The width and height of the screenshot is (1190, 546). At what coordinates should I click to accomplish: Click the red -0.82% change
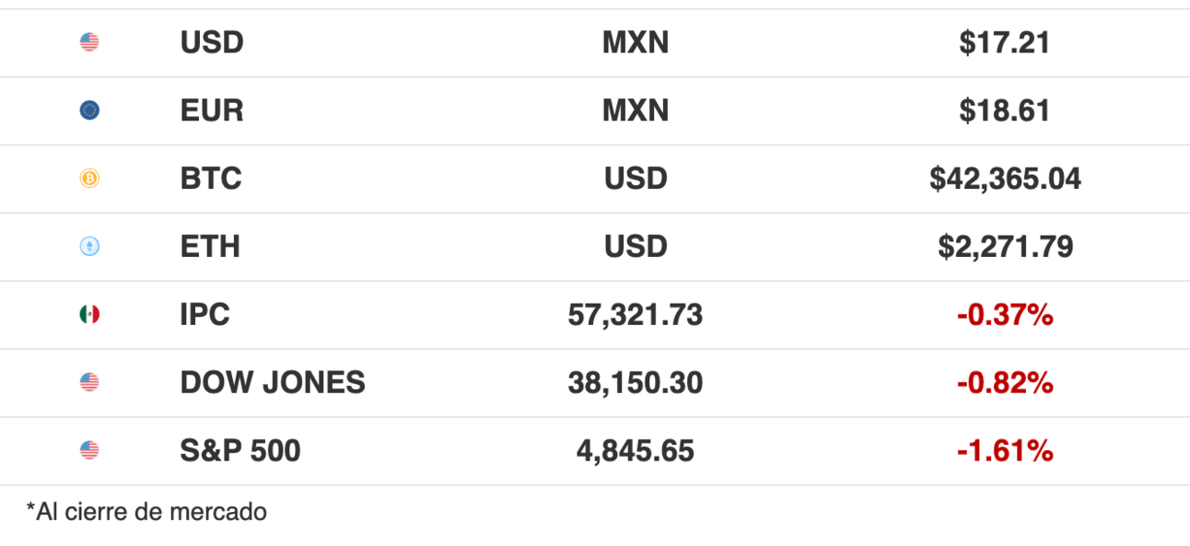[x=1005, y=383]
